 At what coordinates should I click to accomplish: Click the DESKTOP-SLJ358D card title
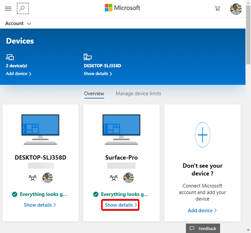pos(41,158)
